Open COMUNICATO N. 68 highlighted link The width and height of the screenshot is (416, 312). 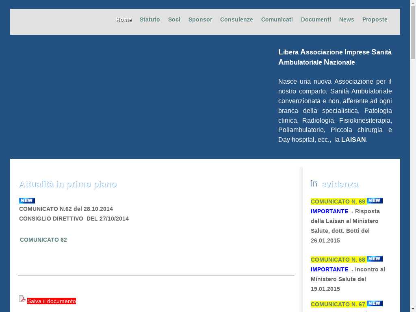coord(338,260)
